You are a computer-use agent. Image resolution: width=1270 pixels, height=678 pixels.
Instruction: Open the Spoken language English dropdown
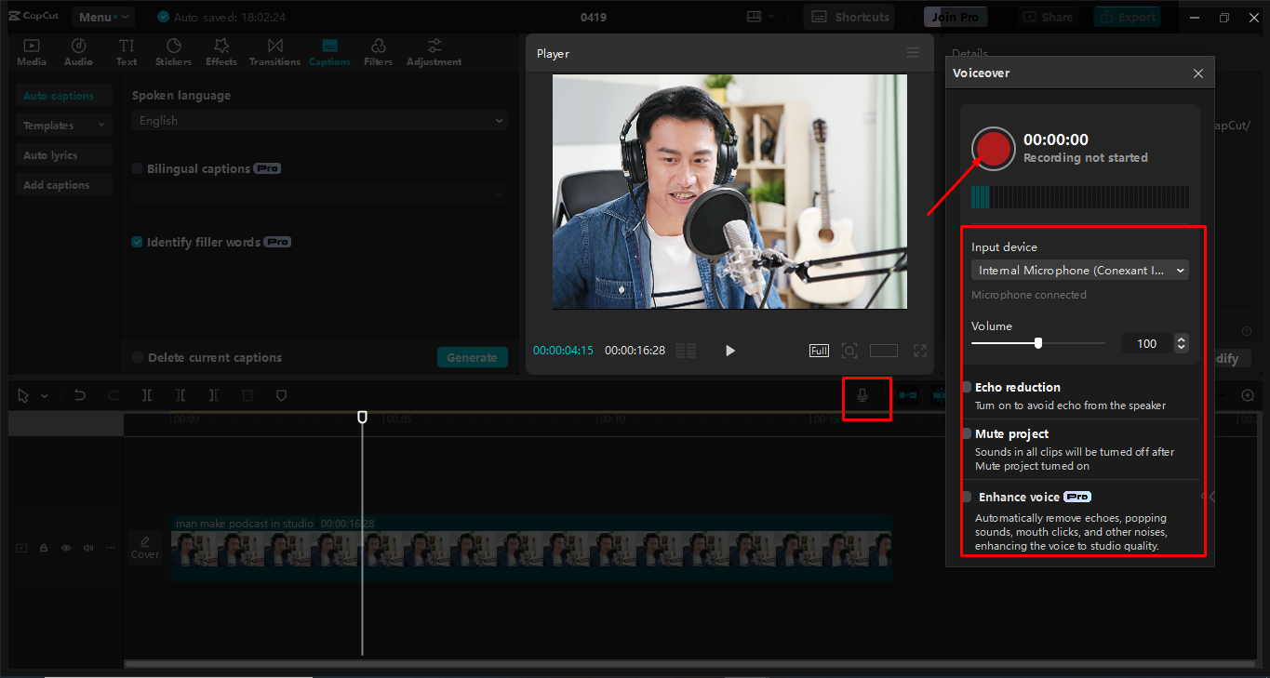(x=319, y=120)
